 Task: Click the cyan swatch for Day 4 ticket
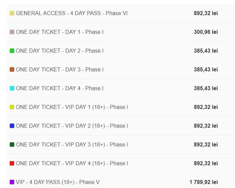tap(12, 88)
